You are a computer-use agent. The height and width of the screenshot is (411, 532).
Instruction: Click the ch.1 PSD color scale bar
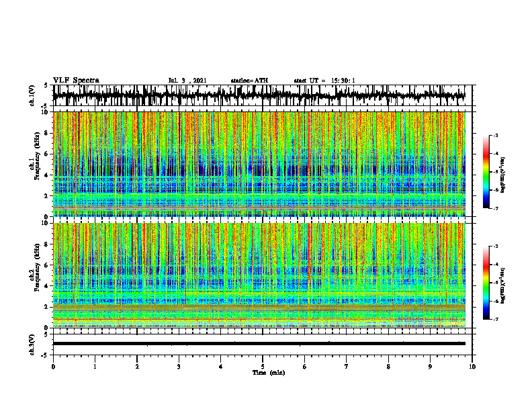[486, 171]
